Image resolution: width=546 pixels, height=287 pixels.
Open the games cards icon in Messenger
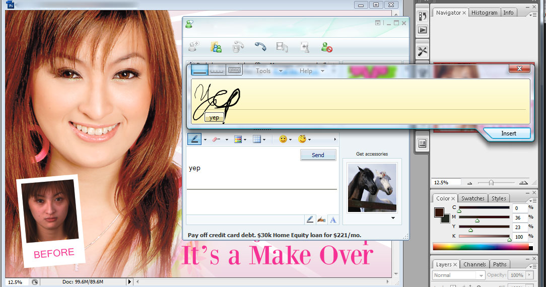tap(305, 47)
